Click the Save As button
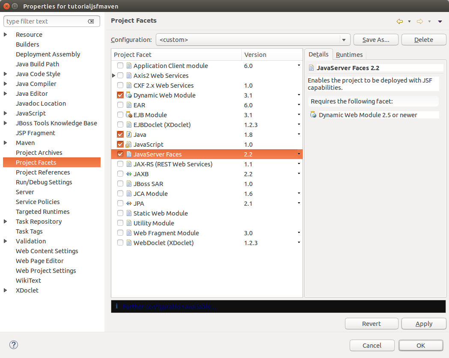The height and width of the screenshot is (358, 449). (x=375, y=39)
